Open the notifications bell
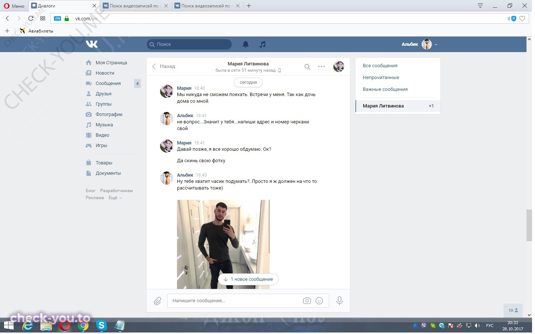This screenshot has height=334, width=535. pos(246,44)
